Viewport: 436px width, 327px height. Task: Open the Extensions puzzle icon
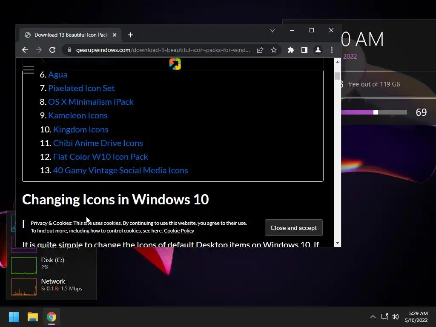coord(290,50)
